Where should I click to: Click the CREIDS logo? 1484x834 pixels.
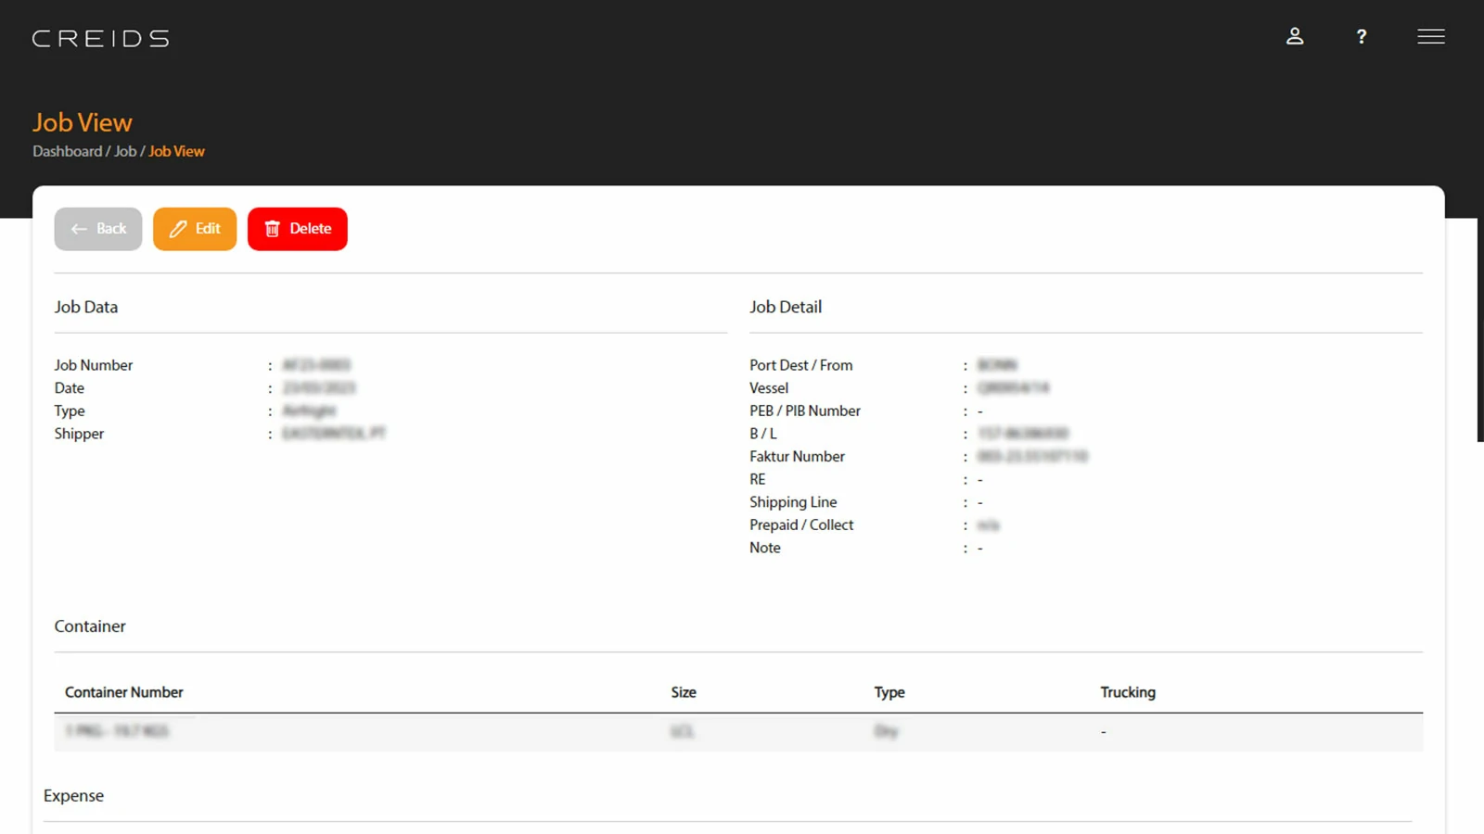[x=100, y=39]
